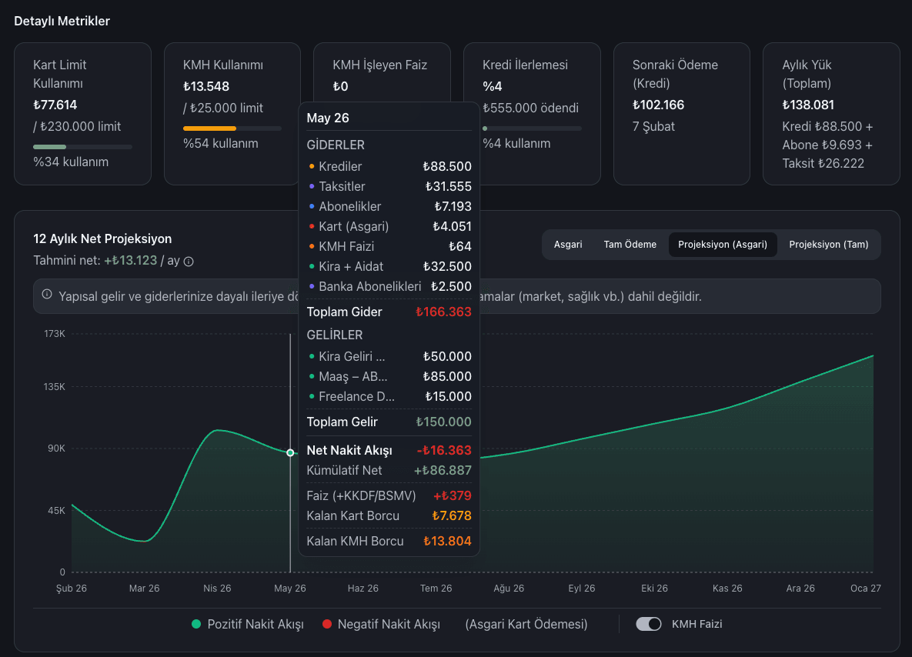Screen dimensions: 912x657
Task: Enable the KMH Faizi switch
Action: click(x=649, y=624)
